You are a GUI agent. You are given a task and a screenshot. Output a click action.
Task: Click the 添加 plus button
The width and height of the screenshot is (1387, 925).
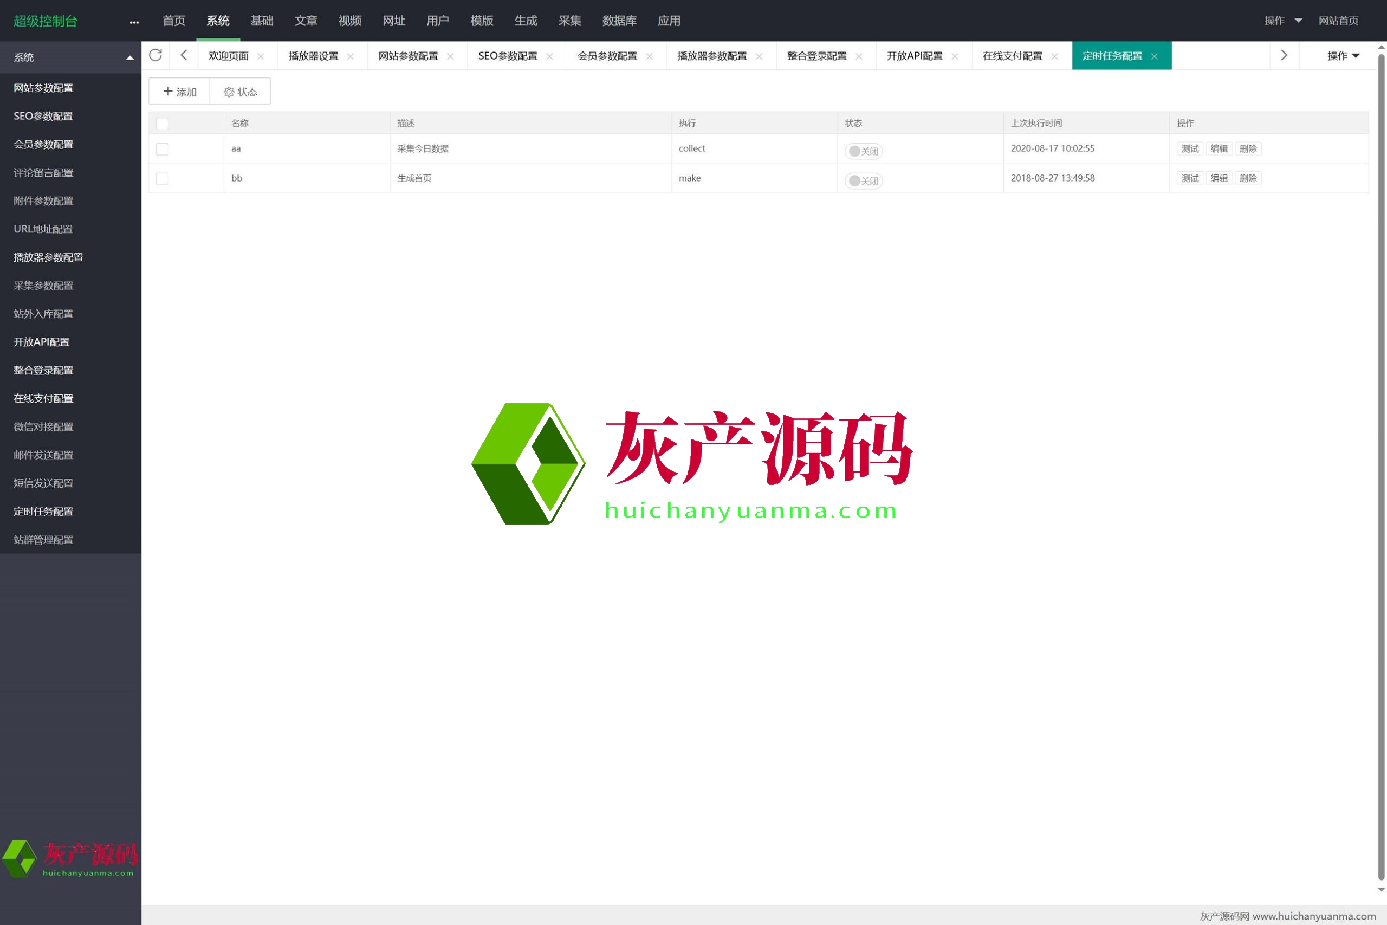(x=179, y=92)
